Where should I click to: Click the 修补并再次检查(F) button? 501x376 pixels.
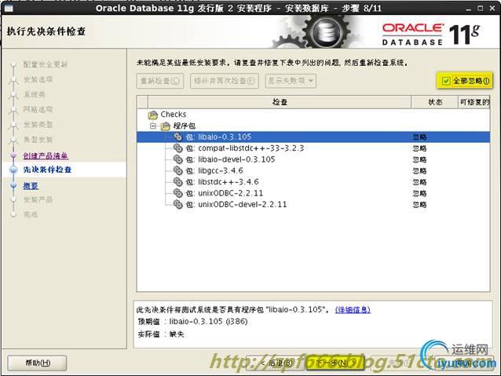click(225, 81)
